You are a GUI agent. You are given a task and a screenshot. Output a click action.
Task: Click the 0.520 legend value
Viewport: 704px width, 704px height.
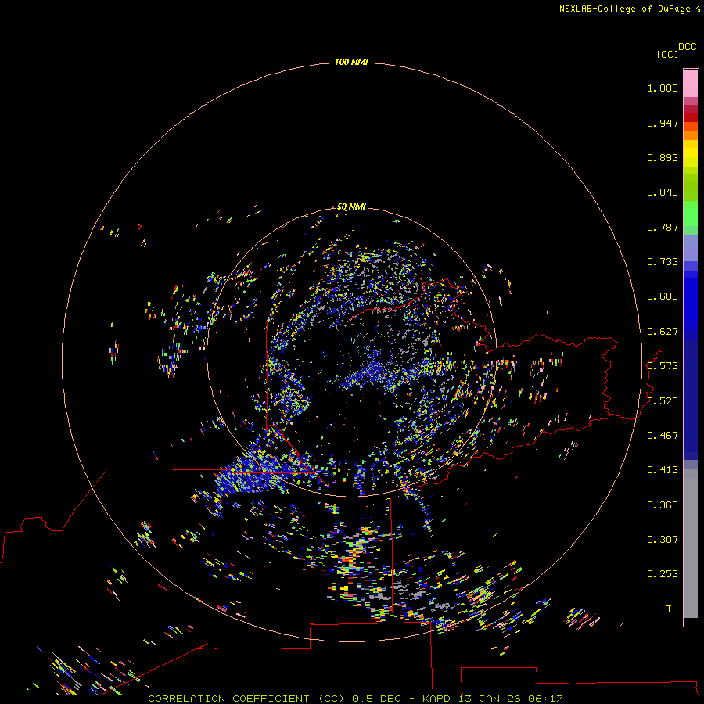663,401
